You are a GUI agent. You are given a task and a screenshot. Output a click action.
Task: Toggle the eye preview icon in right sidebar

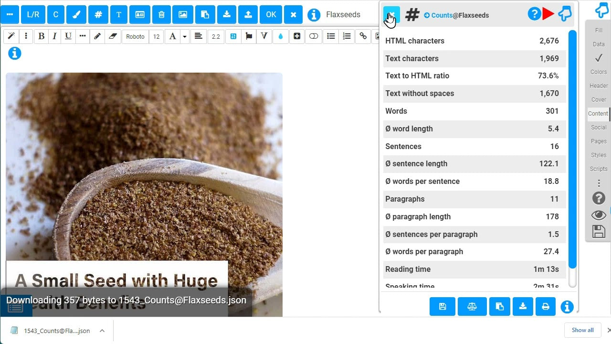pos(599,215)
